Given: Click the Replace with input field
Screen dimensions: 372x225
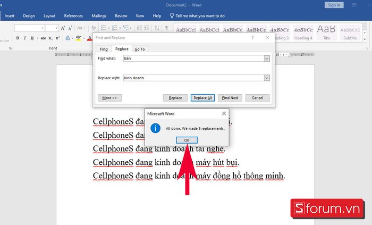Looking at the screenshot, I should [x=193, y=78].
